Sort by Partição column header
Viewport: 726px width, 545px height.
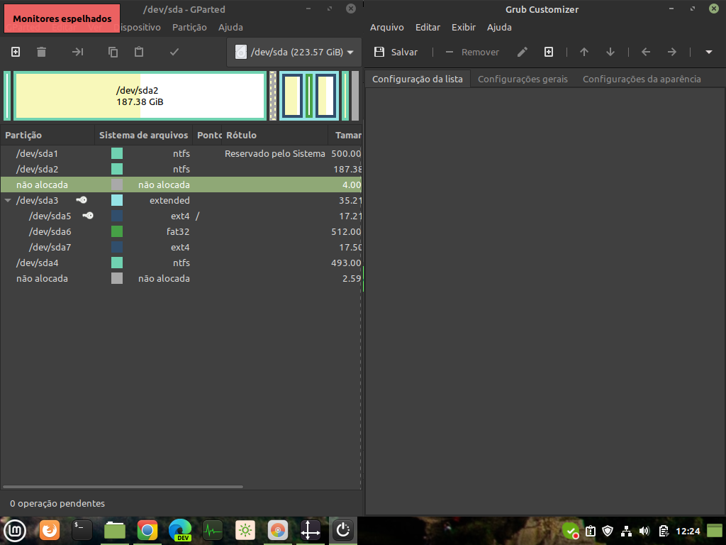point(48,136)
